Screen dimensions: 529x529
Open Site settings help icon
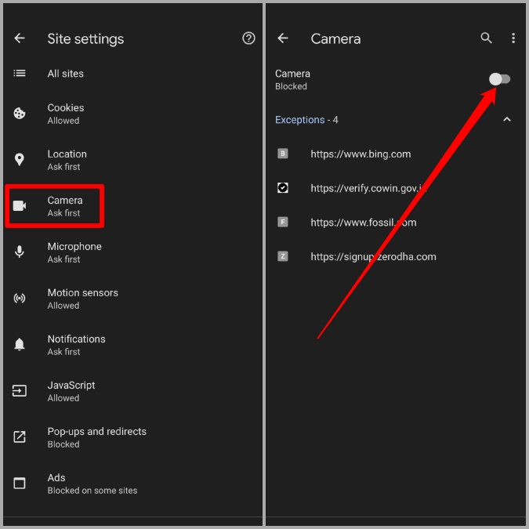tap(248, 38)
